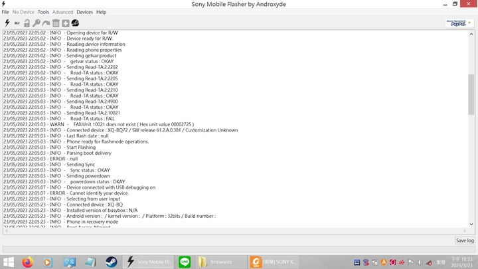This screenshot has width=478, height=269.
Task: Click log line 'Opening device for R/W'
Action: tap(60, 33)
